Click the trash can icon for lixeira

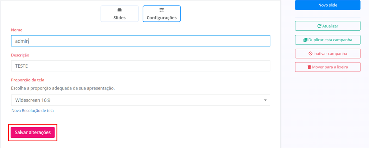tap(309, 67)
